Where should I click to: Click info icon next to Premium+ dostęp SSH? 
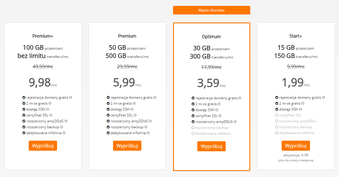click(48, 109)
